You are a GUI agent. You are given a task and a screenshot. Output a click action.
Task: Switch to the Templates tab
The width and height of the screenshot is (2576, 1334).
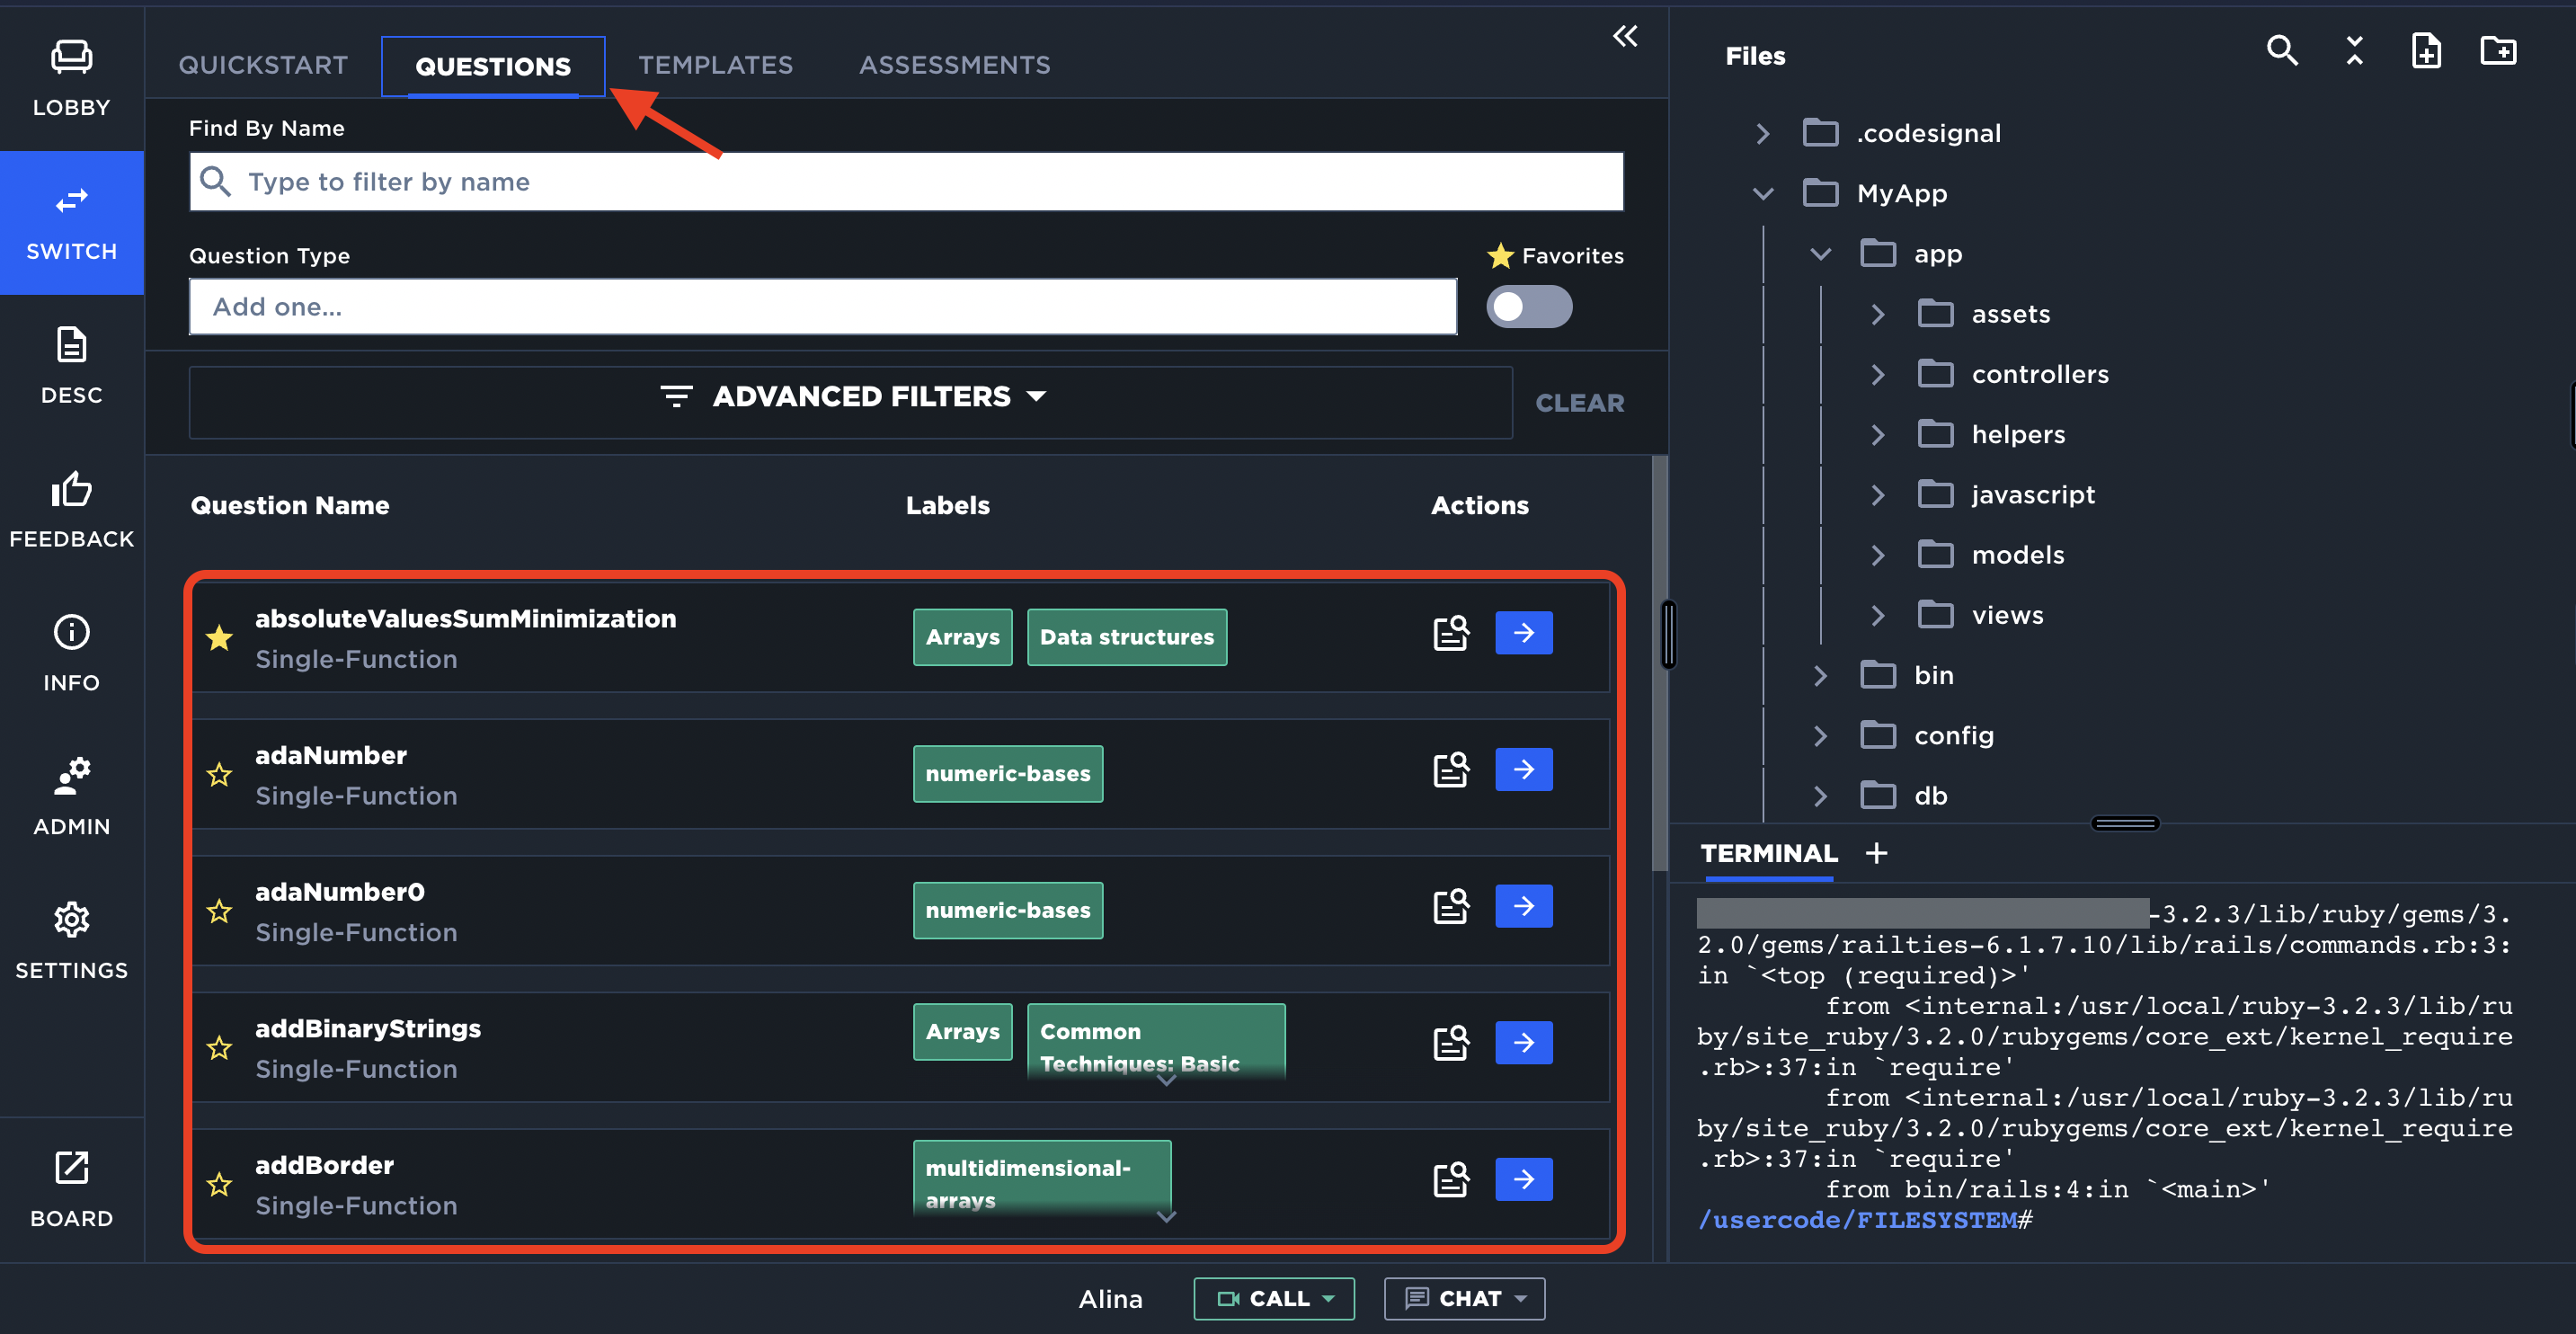pyautogui.click(x=716, y=66)
